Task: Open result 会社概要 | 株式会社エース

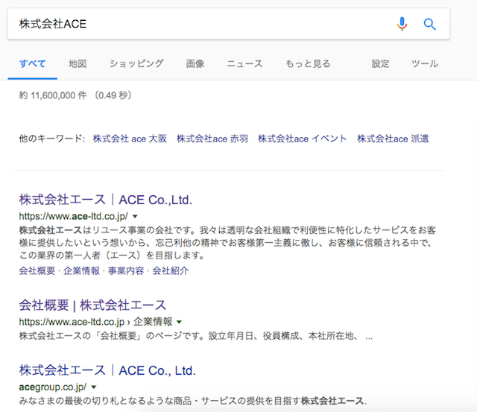Action: click(92, 305)
